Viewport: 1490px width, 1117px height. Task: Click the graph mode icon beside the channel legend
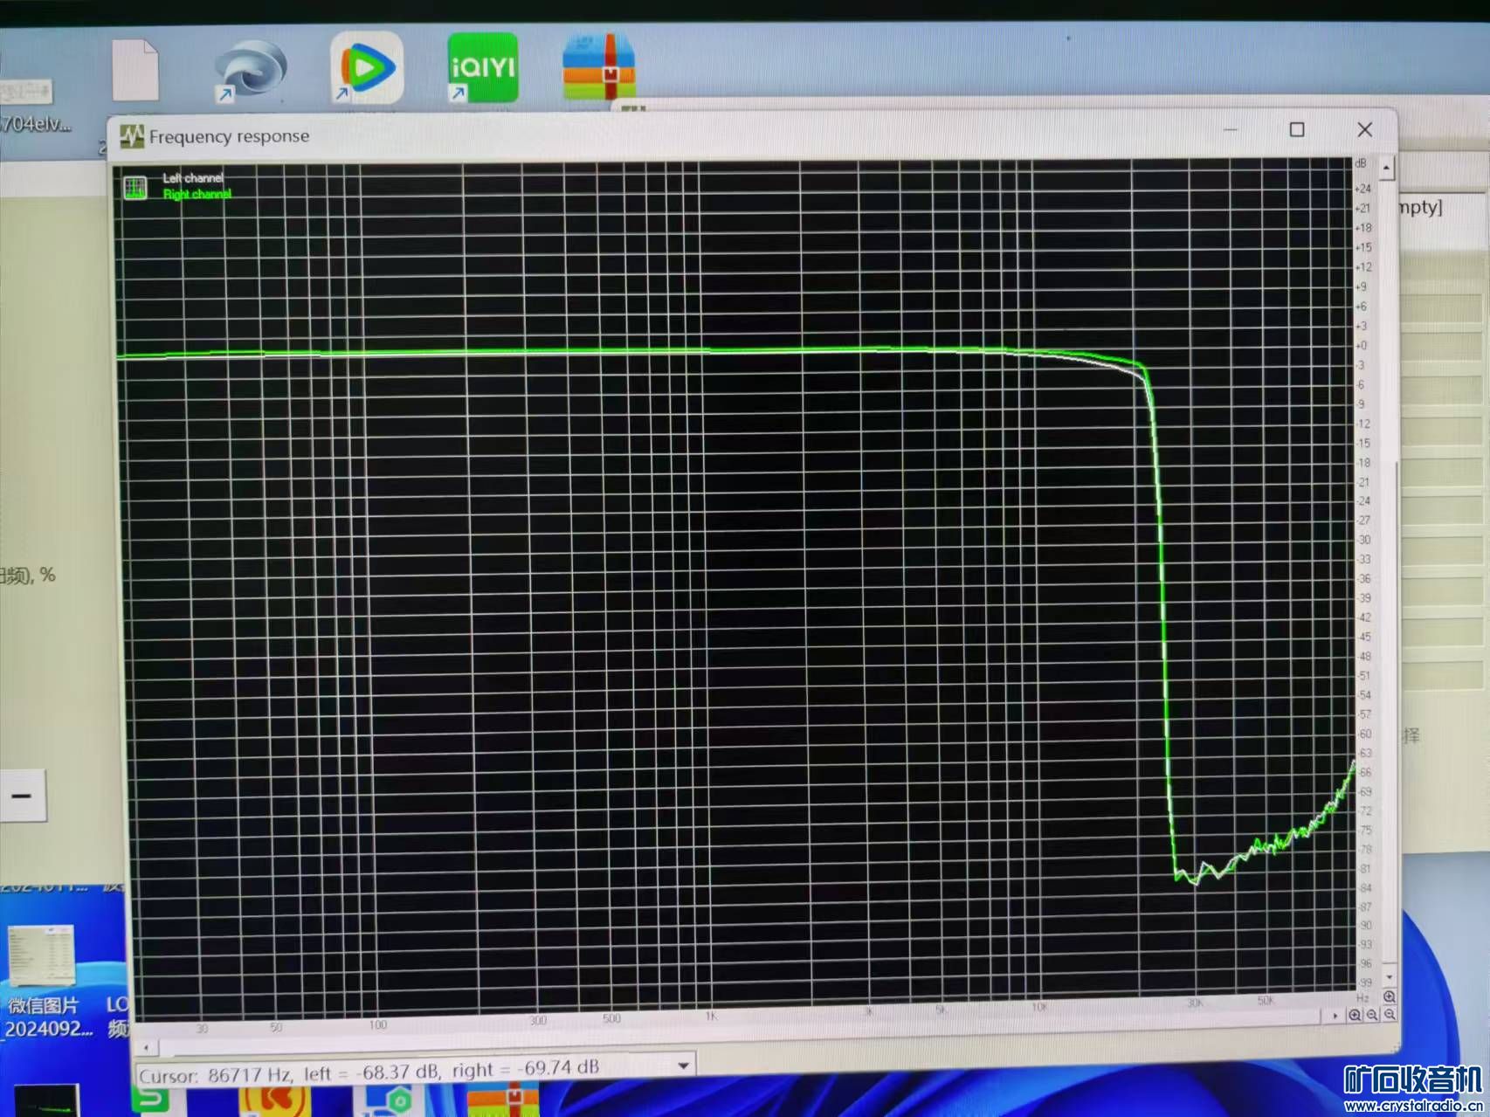[x=135, y=188]
